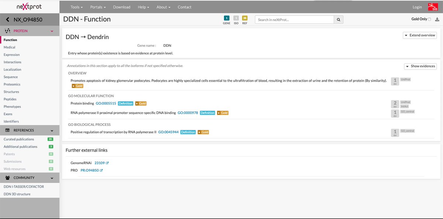Click the Gold badge under Overview text

pos(78,86)
